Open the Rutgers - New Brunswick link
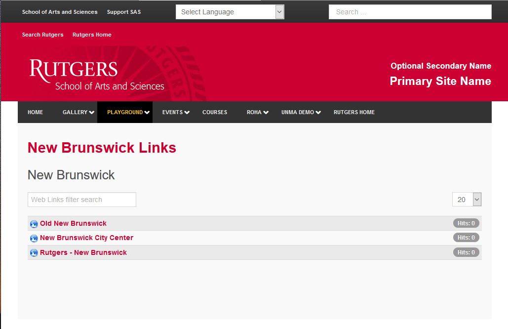508x329 pixels. point(83,252)
